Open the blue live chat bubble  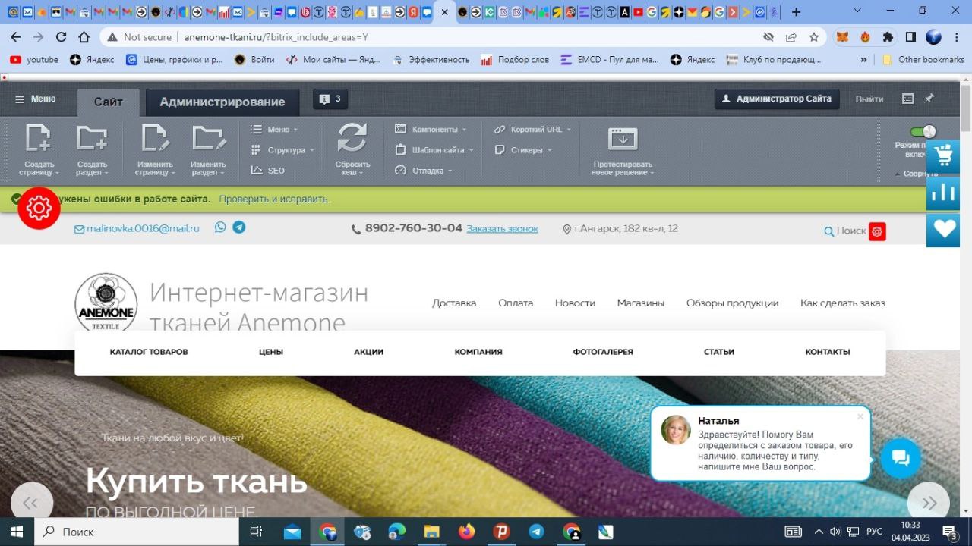tap(901, 457)
